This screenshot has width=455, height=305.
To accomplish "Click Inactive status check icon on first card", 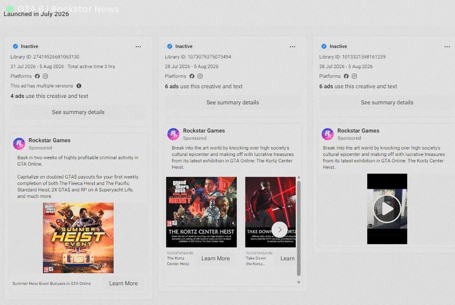I will click(15, 46).
